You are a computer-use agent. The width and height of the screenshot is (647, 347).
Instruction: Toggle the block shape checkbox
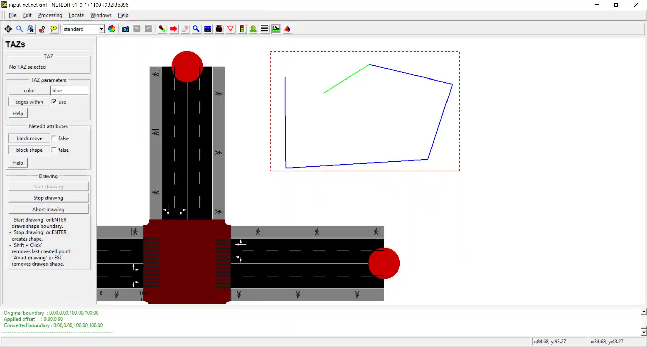[x=54, y=150]
